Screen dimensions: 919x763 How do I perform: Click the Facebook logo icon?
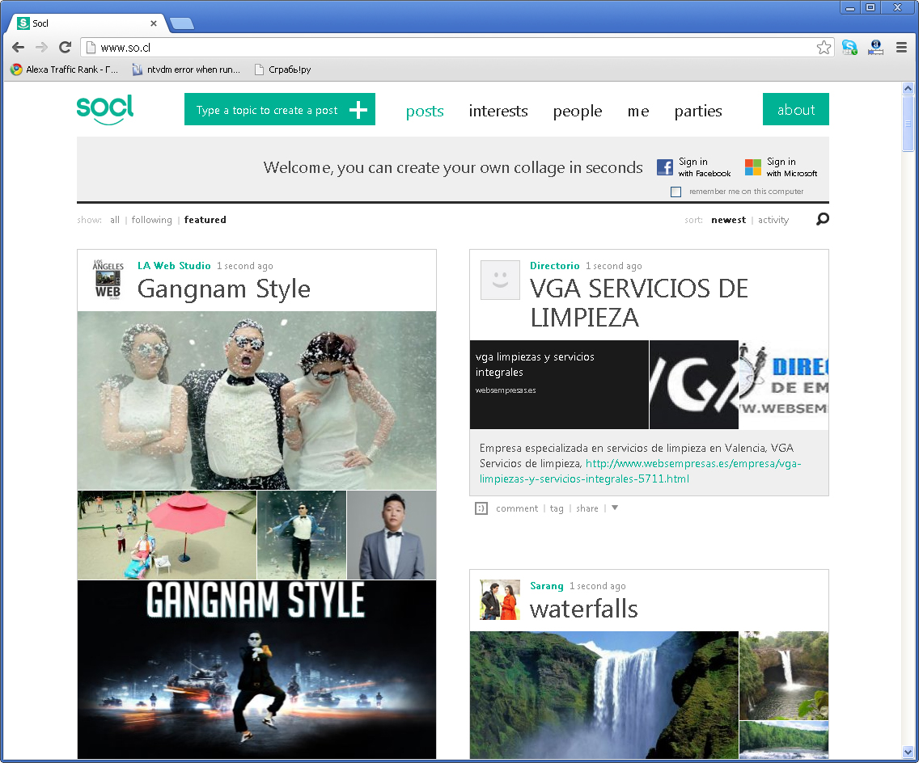point(665,167)
